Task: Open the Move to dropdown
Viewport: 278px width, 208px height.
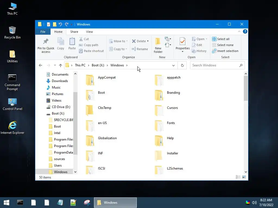Action: [x=118, y=41]
